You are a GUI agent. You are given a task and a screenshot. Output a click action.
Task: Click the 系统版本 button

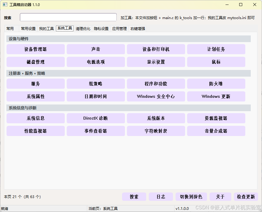[156, 118]
